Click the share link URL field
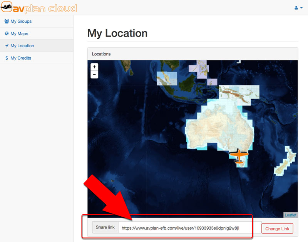The height and width of the screenshot is (242, 308). 189,228
